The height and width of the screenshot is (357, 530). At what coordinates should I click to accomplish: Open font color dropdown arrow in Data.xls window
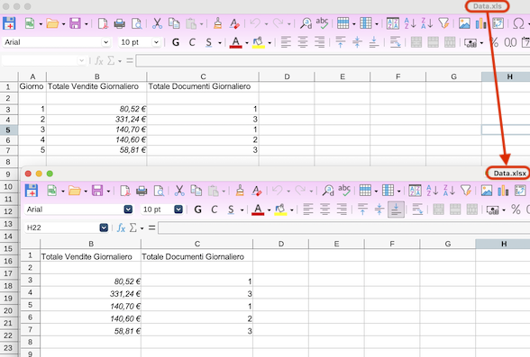(x=247, y=43)
